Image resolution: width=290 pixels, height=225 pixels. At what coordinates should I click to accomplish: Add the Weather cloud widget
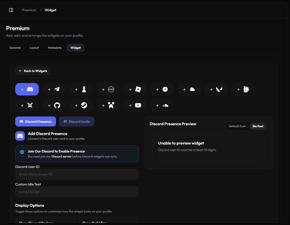pyautogui.click(x=189, y=89)
